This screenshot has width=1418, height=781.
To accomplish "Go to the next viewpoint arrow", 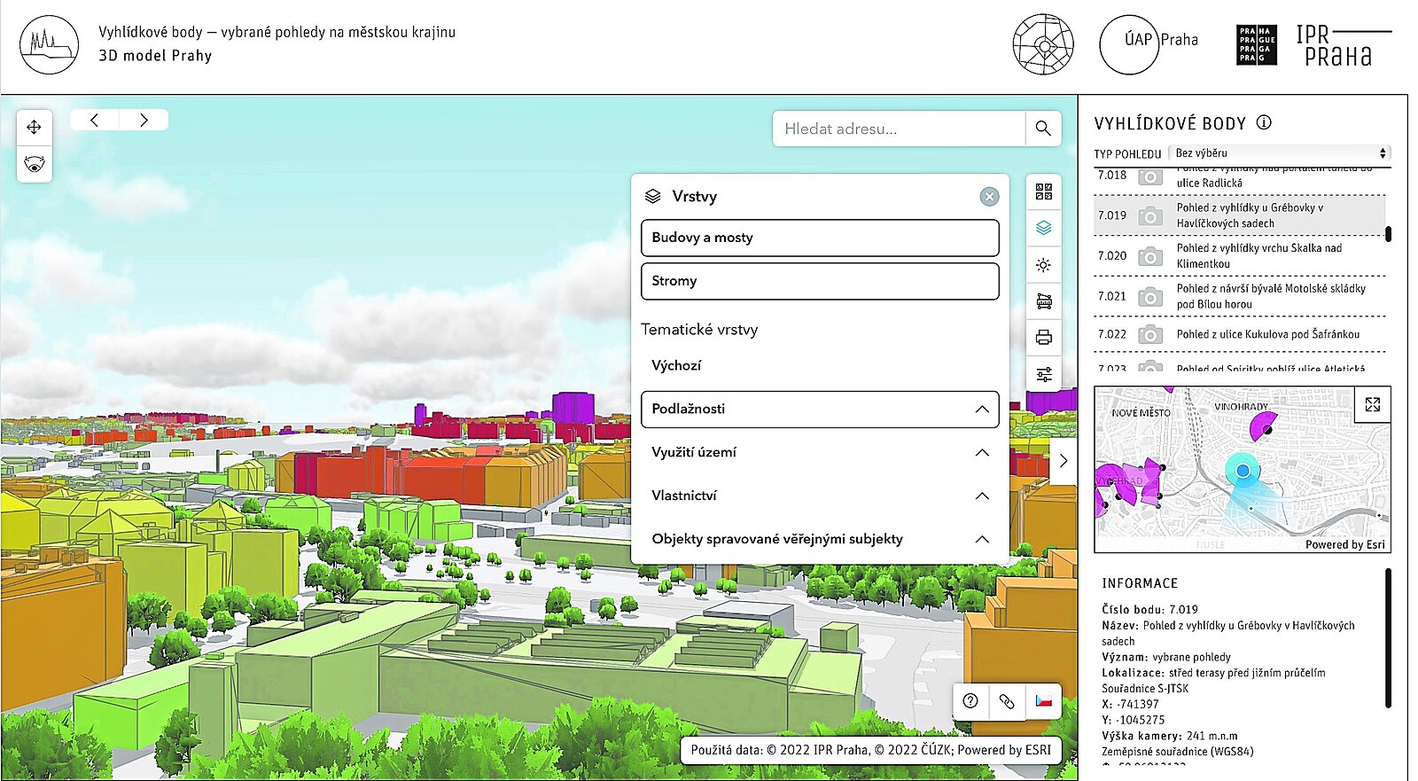I will pyautogui.click(x=144, y=121).
